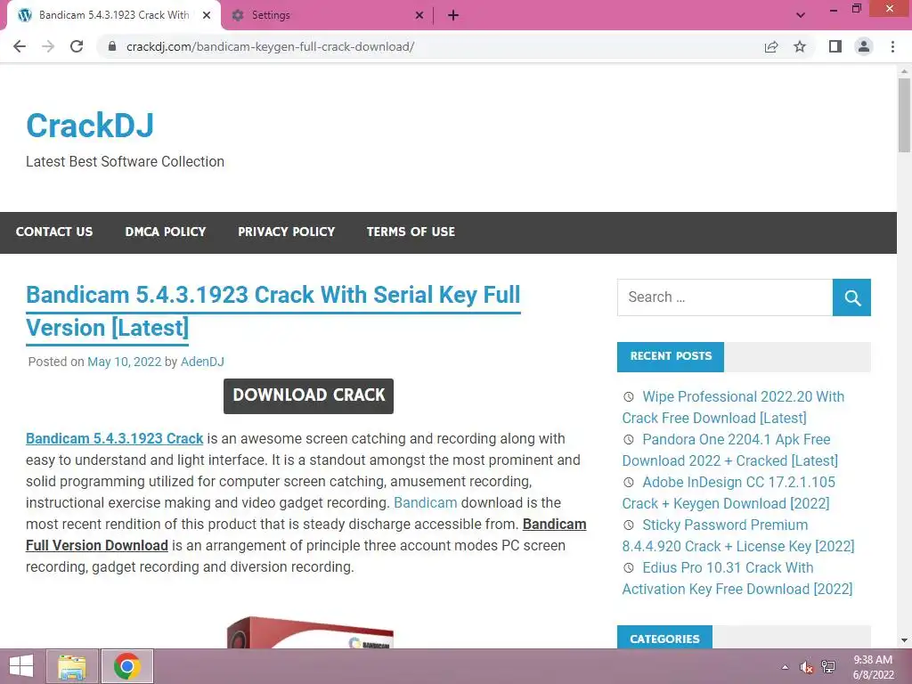
Task: Switch to the Bandicam Crack tab
Action: pyautogui.click(x=114, y=15)
